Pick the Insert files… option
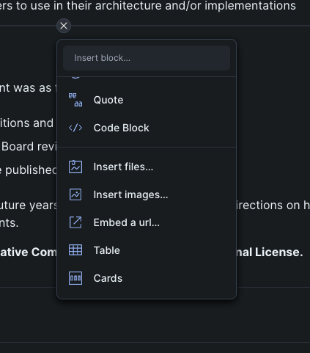The image size is (310, 353). tap(147, 167)
